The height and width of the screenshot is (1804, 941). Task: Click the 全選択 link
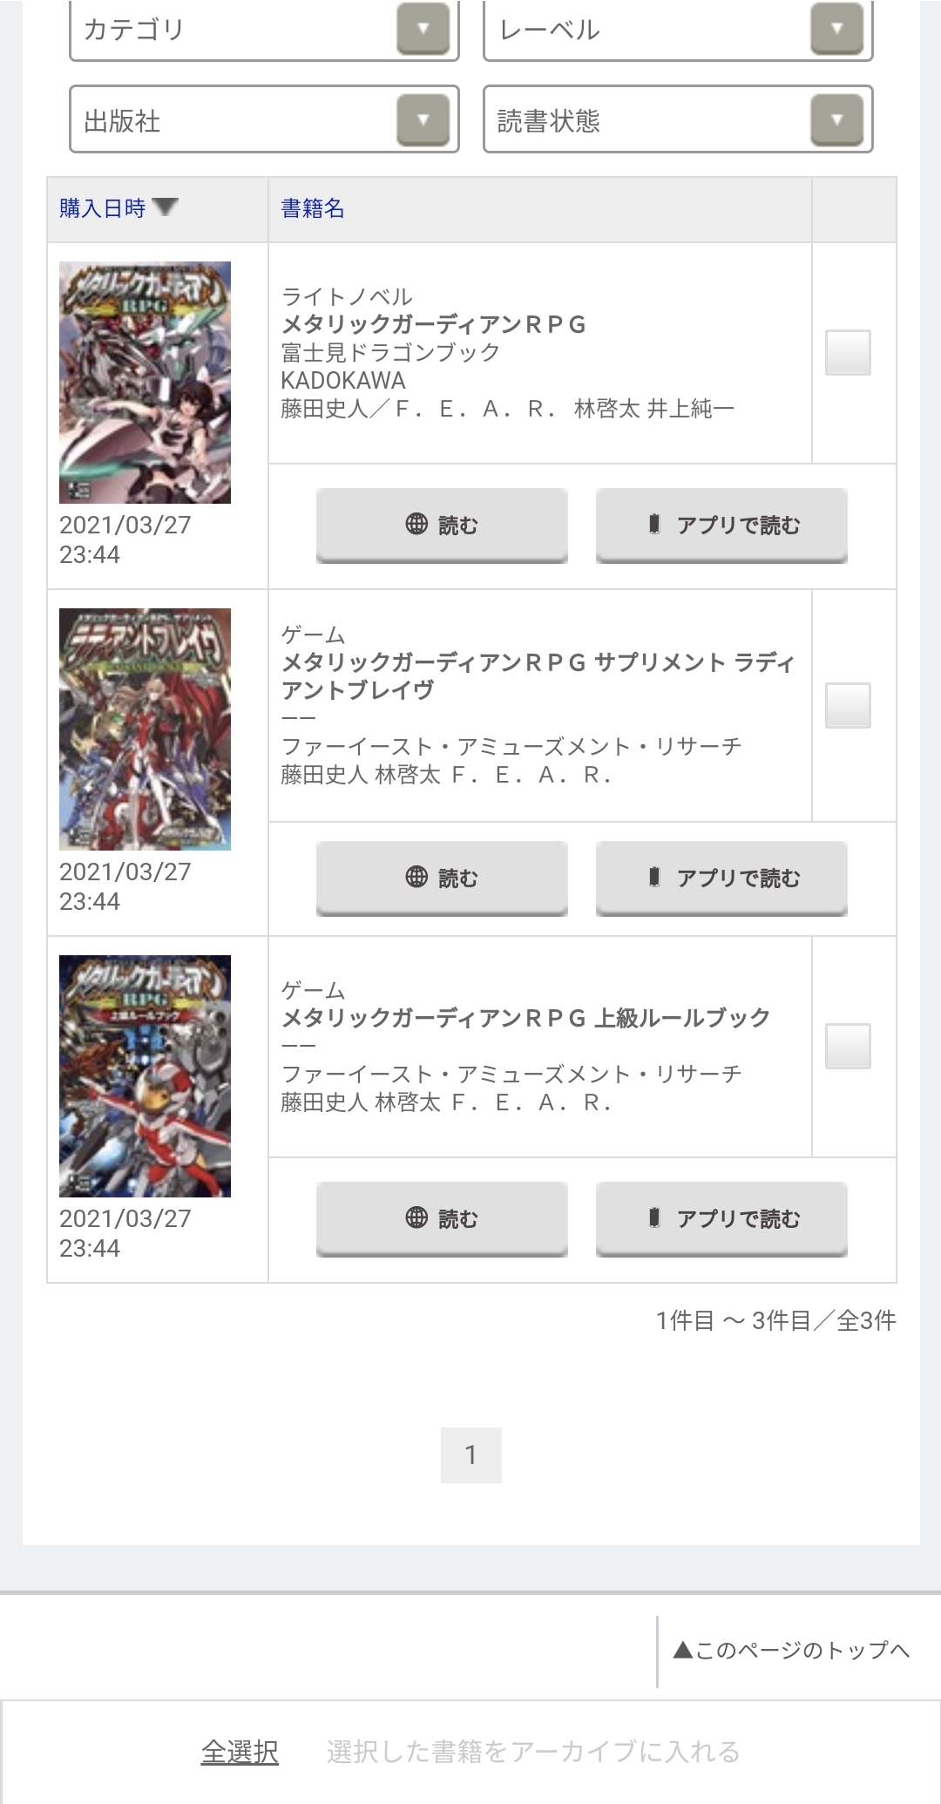[240, 1751]
